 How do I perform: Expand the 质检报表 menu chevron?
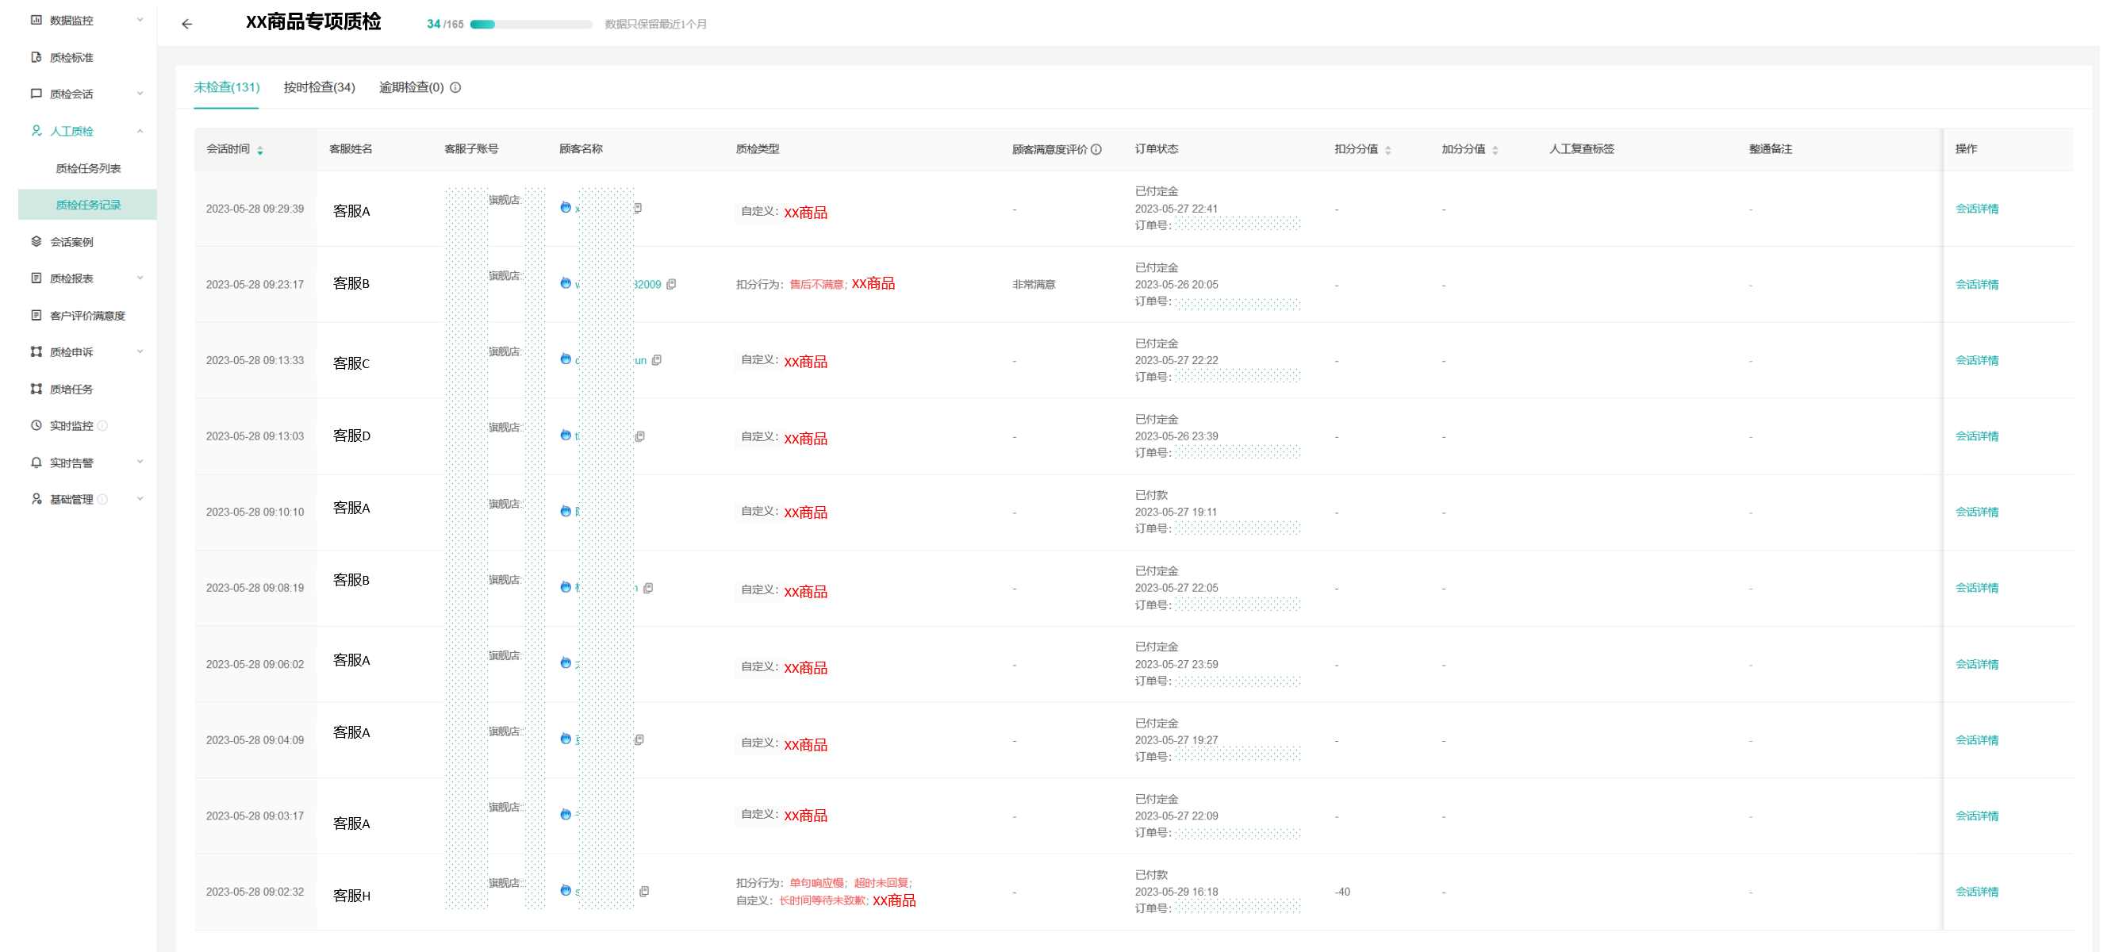140,278
